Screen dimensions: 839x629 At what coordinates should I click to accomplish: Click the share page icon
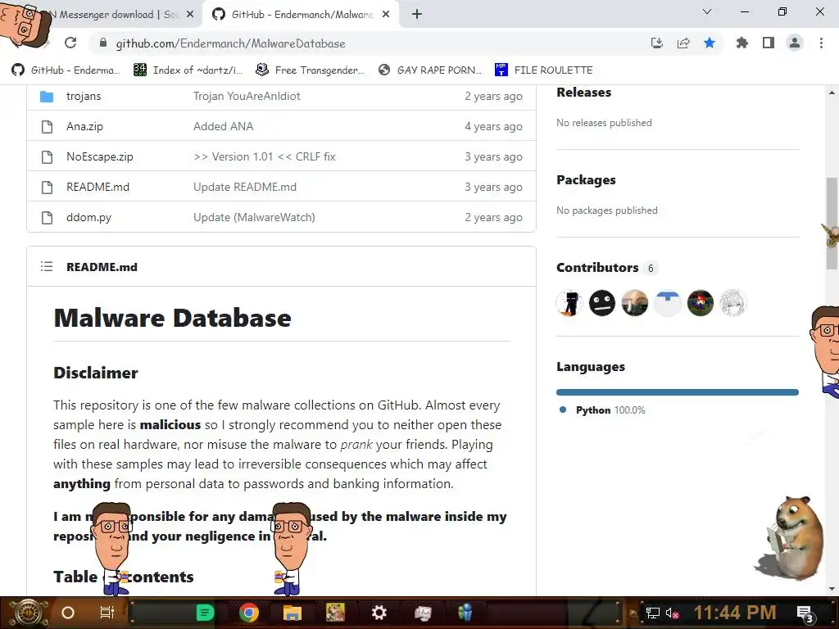point(683,43)
